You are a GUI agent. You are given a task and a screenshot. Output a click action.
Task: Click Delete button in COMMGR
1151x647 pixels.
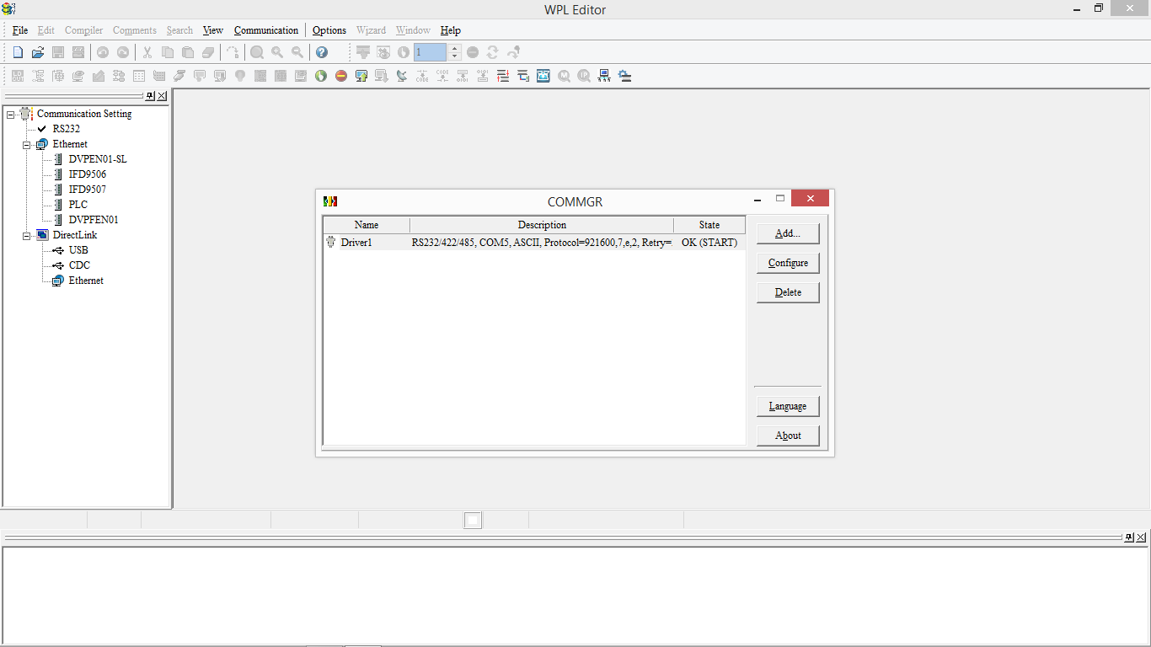[x=788, y=292]
